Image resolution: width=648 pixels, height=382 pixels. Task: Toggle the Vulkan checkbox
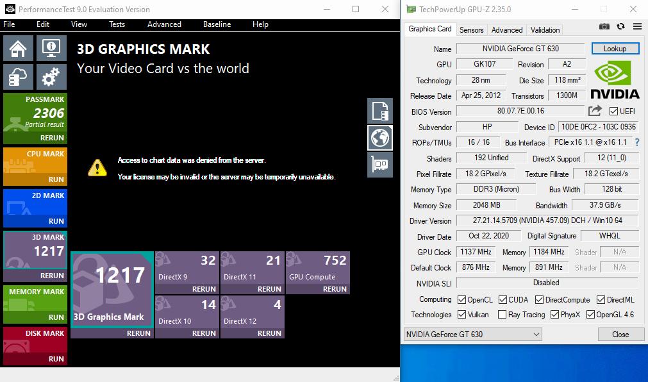coord(461,315)
